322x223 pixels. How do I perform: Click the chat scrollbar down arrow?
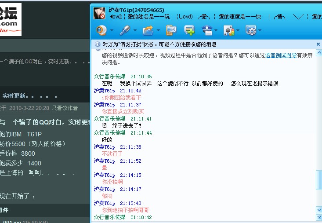point(319,209)
